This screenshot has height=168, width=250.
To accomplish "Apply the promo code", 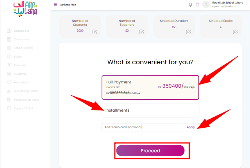I will pos(191,127).
